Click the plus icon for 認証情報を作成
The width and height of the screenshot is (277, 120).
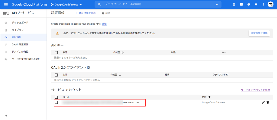pyautogui.click(x=77, y=13)
